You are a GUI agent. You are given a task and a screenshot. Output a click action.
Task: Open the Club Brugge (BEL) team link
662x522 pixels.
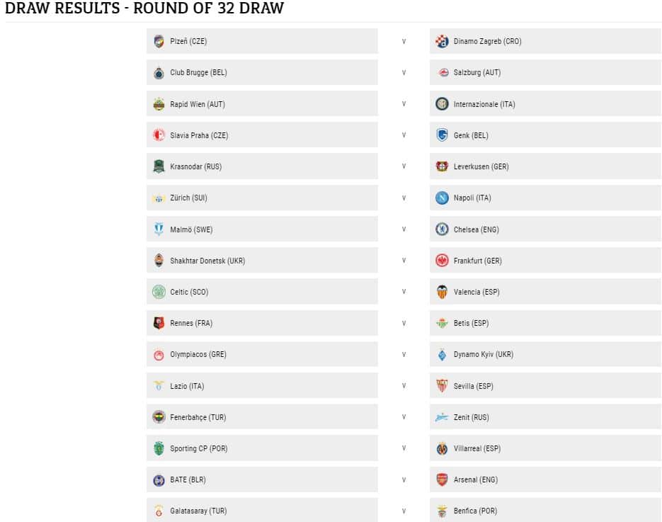coord(198,73)
